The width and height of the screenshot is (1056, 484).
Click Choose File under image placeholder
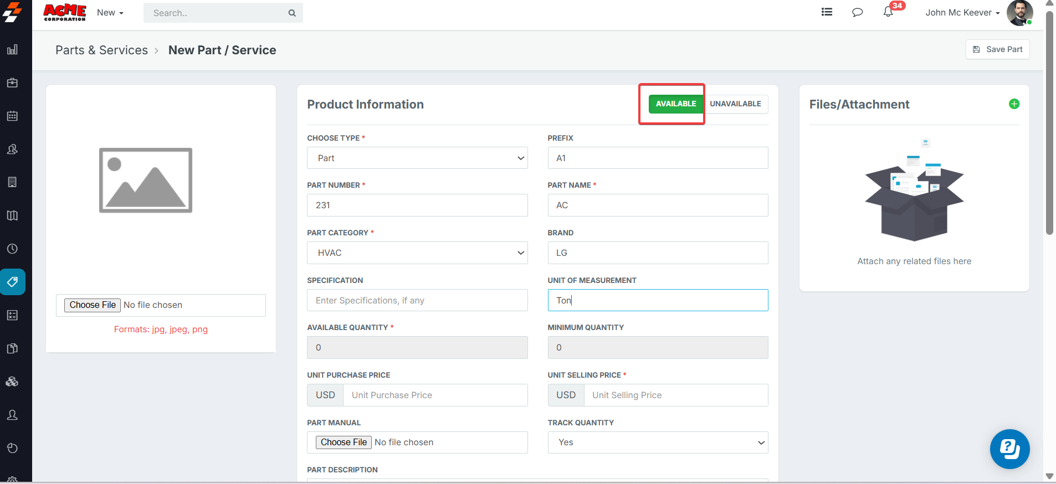pyautogui.click(x=93, y=305)
